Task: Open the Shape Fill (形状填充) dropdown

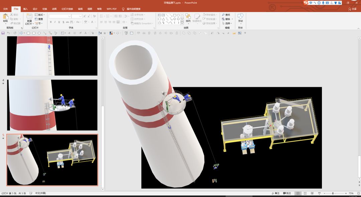Action: tap(210, 15)
